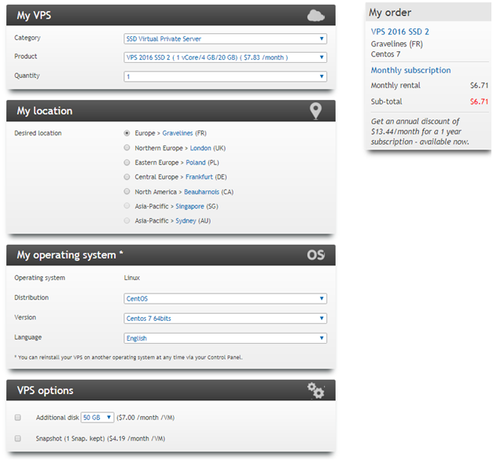
Task: Select Europe Gravelines (FR) radio button
Action: (x=127, y=133)
